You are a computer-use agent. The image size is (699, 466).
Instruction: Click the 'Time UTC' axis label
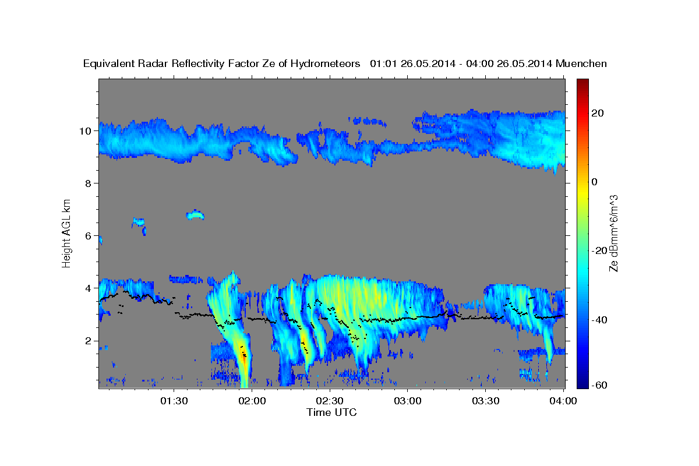(x=331, y=412)
